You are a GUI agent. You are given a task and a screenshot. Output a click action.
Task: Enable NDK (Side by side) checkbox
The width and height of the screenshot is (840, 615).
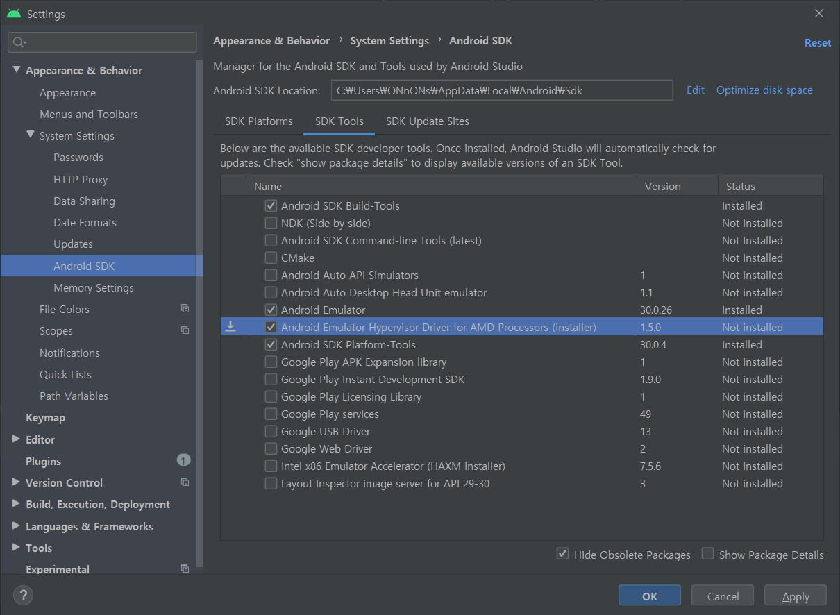(271, 223)
